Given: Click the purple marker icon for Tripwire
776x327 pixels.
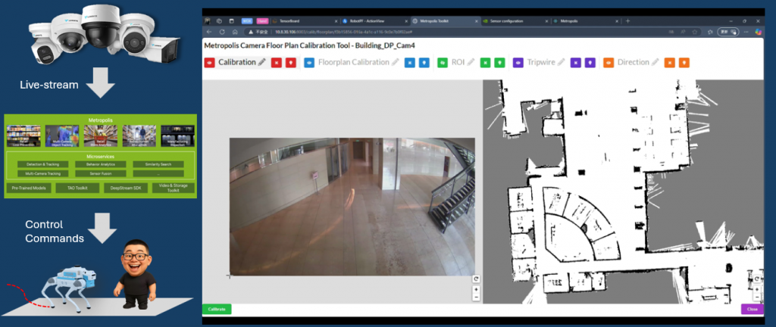Looking at the screenshot, I should tap(590, 63).
